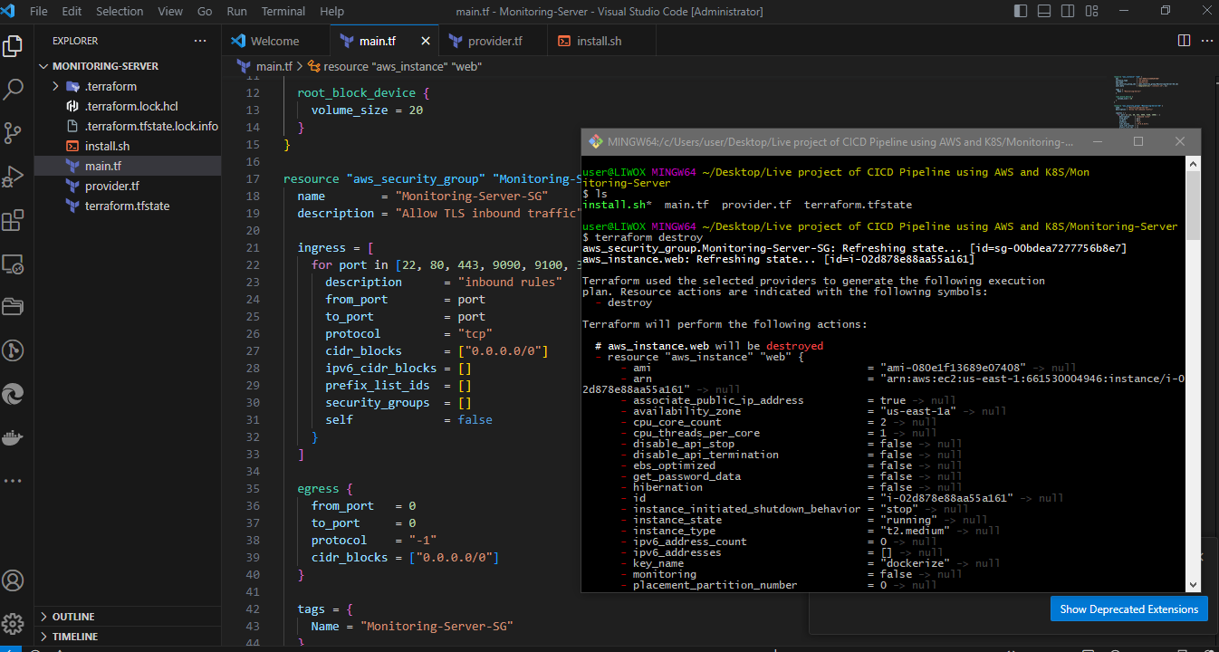Expand the TIMELINE section
The image size is (1219, 652).
coord(73,637)
